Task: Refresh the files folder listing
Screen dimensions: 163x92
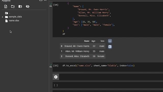Action: [13, 7]
